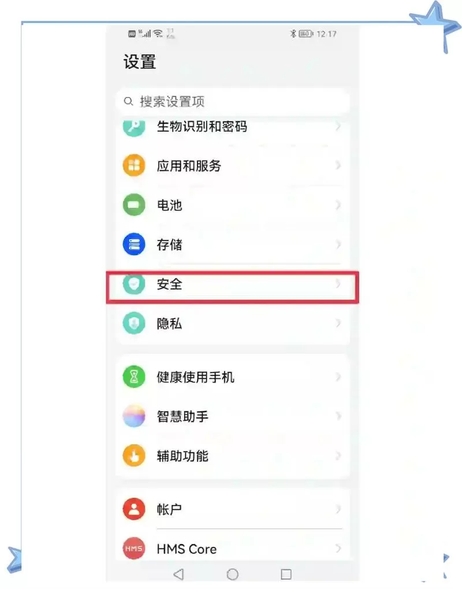Tap the navigation bar home circle
Image resolution: width=462 pixels, height=589 pixels.
click(232, 573)
